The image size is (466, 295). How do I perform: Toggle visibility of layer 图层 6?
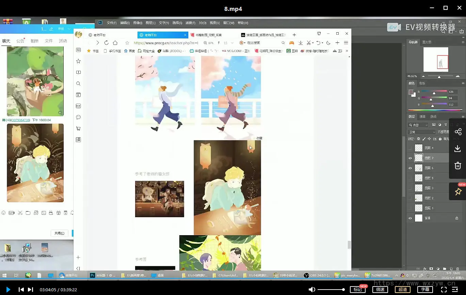point(410,168)
